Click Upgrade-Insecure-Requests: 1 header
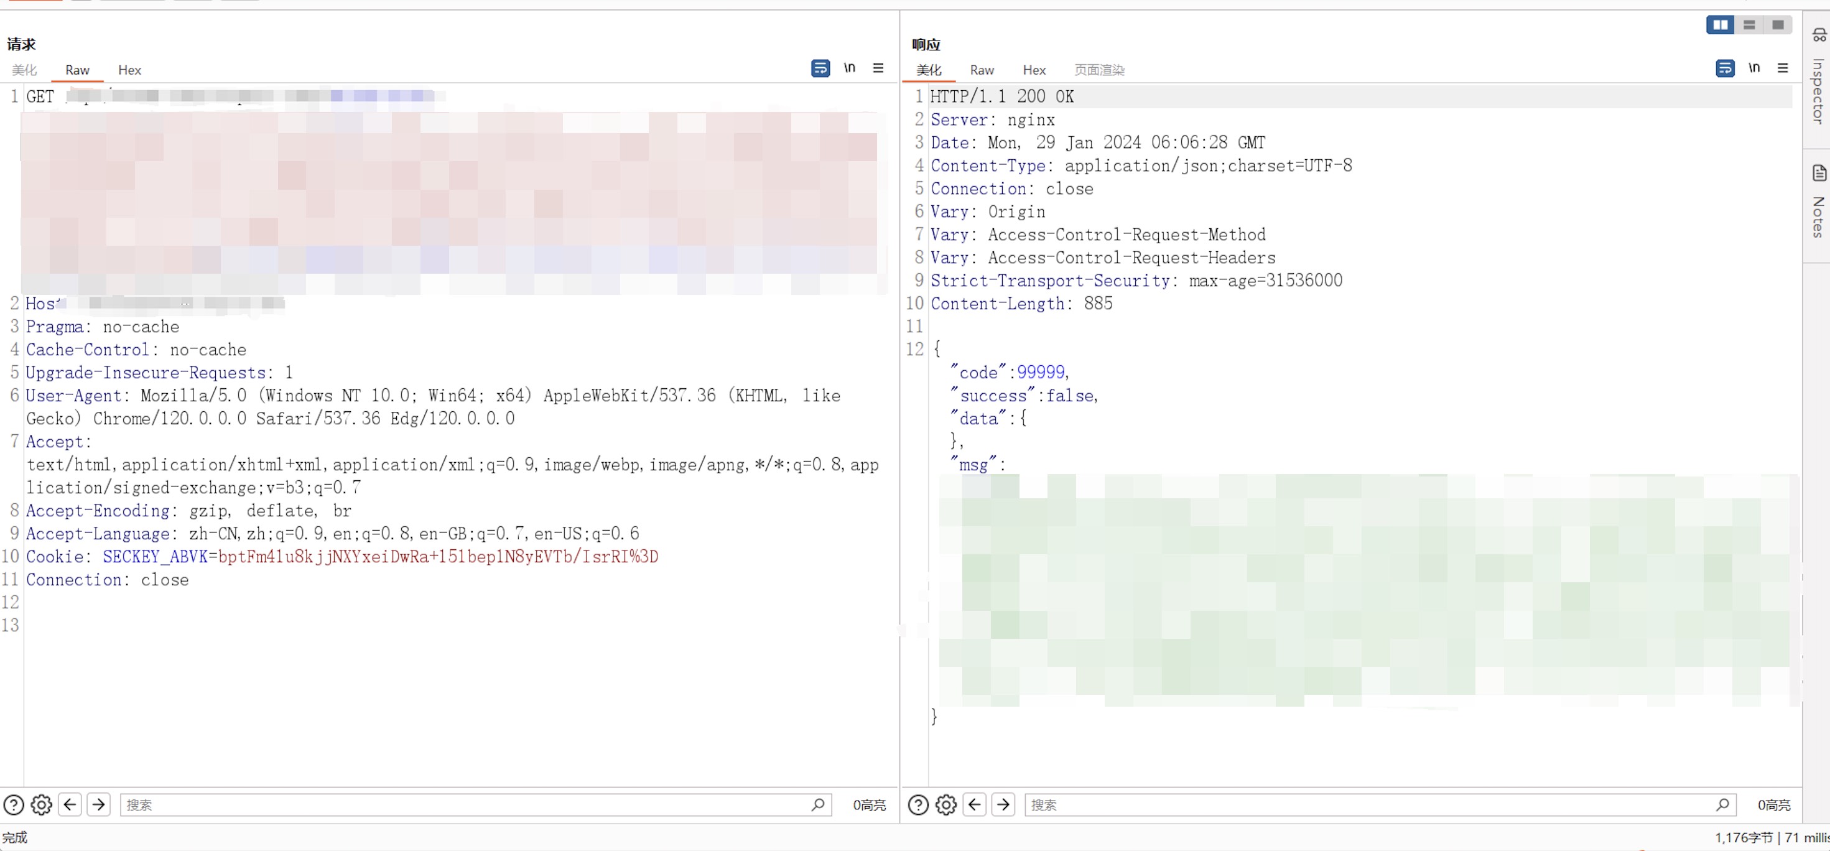 159,373
